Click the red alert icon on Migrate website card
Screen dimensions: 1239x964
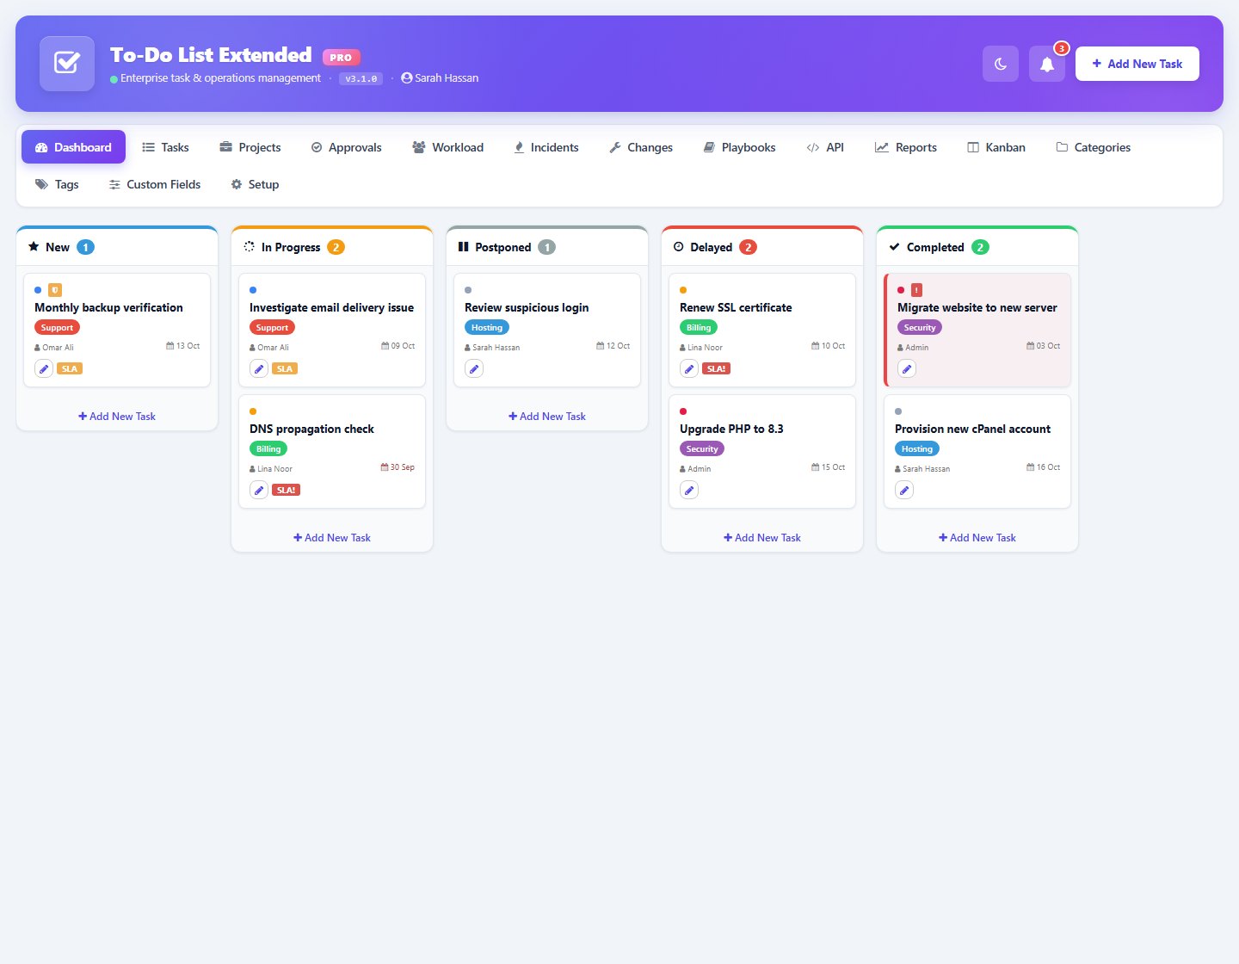[916, 290]
